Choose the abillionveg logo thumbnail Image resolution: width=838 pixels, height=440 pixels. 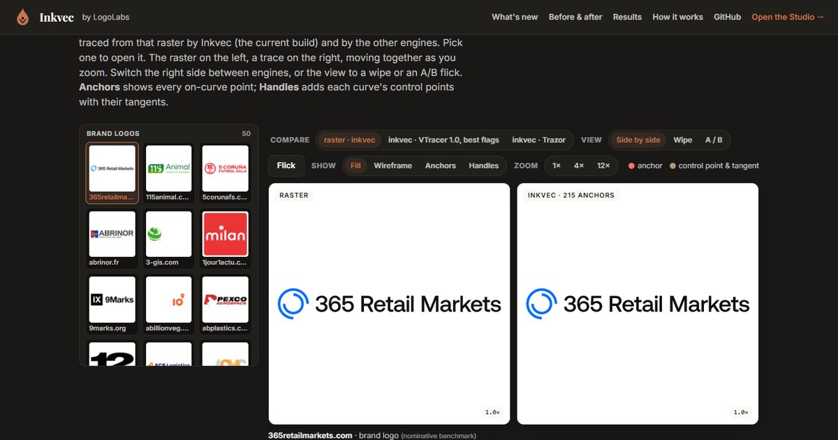(169, 305)
